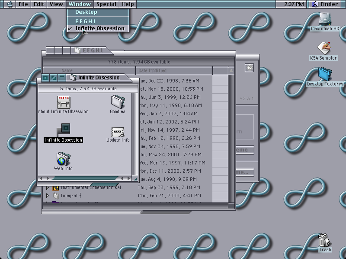
Task: Click the Trash icon
Action: (x=324, y=240)
